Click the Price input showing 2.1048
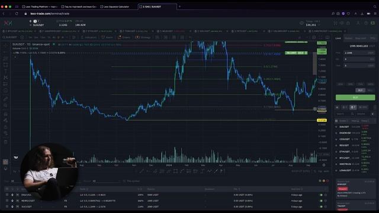The width and height of the screenshot is (379, 213). coord(359,53)
